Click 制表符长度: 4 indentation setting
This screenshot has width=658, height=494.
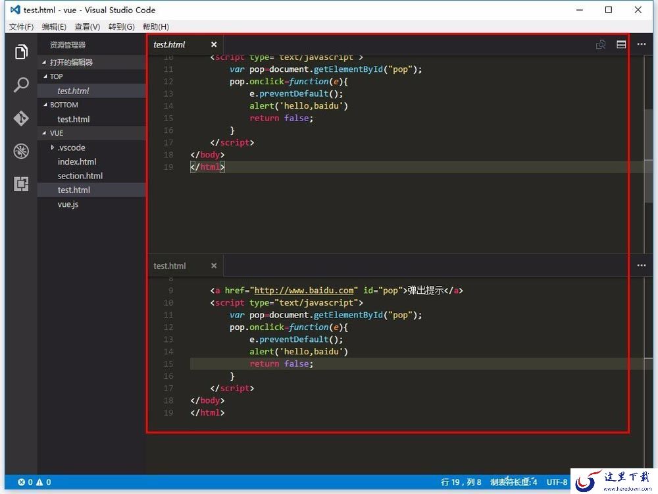point(514,482)
